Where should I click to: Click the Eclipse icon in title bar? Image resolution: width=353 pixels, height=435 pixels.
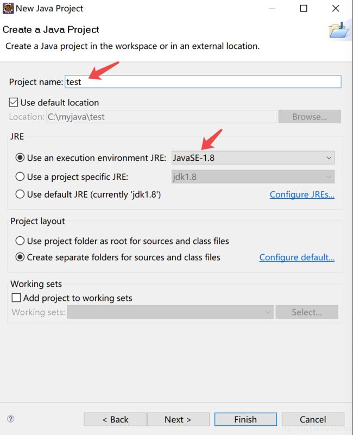8,8
